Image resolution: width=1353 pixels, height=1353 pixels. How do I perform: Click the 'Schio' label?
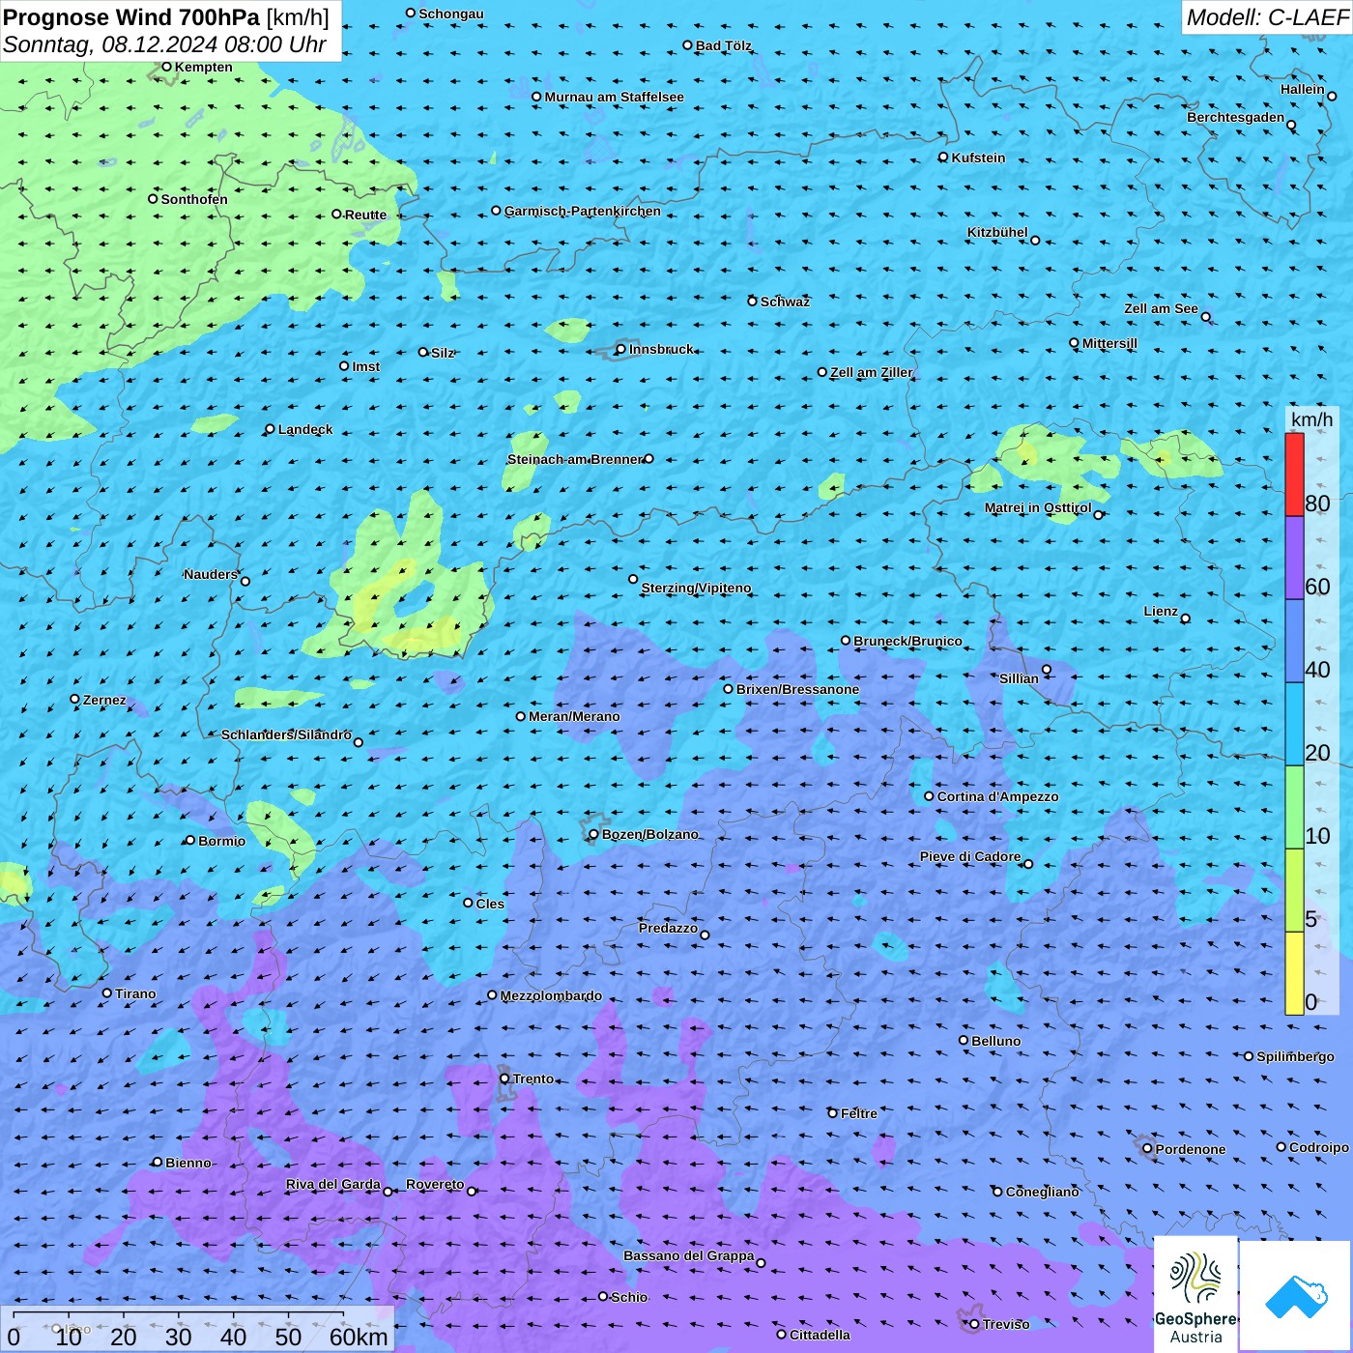tap(629, 1297)
